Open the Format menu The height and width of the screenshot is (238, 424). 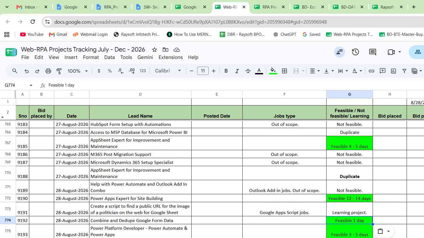[x=91, y=57]
